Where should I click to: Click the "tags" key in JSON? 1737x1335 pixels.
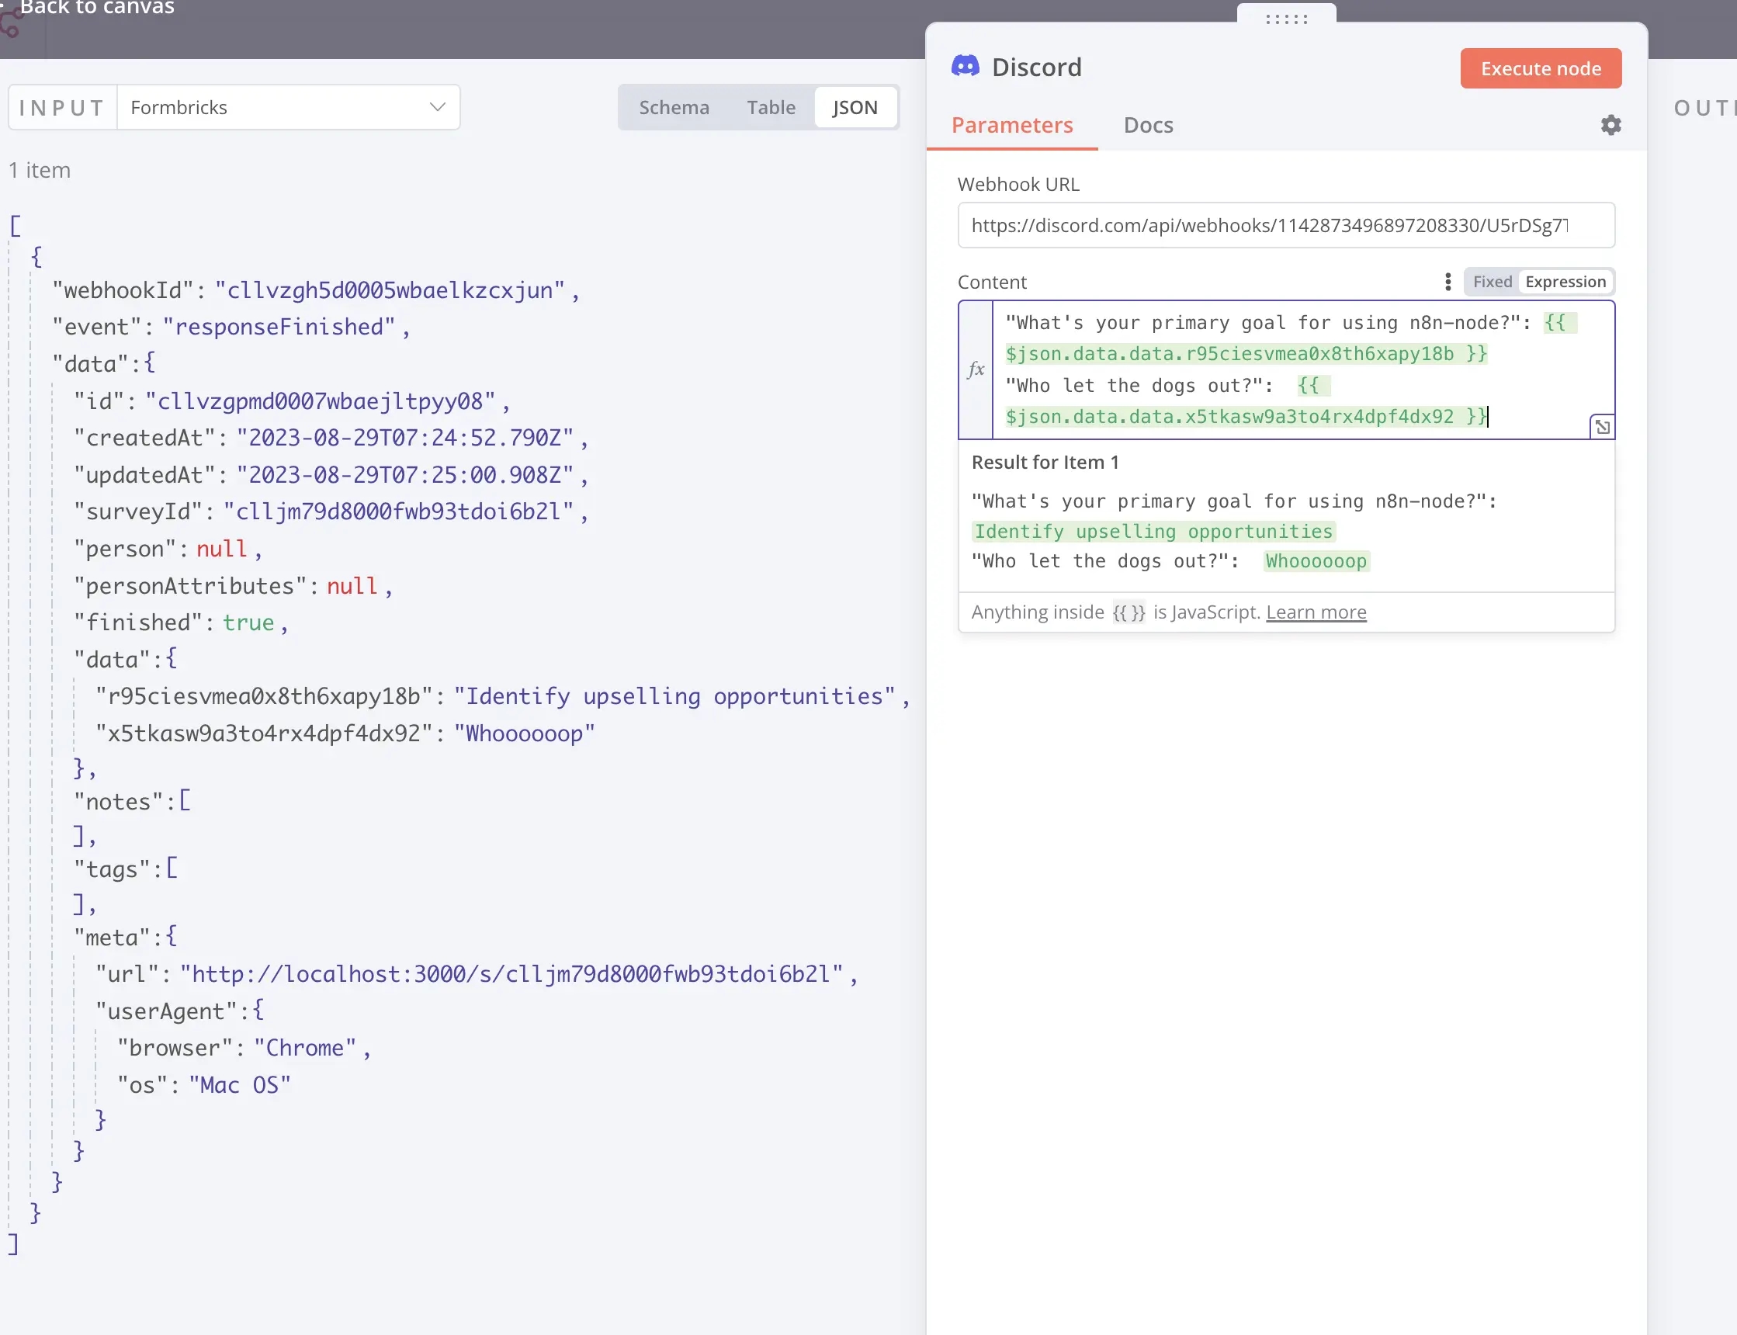[112, 870]
